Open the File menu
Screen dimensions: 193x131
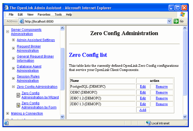pos(11,15)
